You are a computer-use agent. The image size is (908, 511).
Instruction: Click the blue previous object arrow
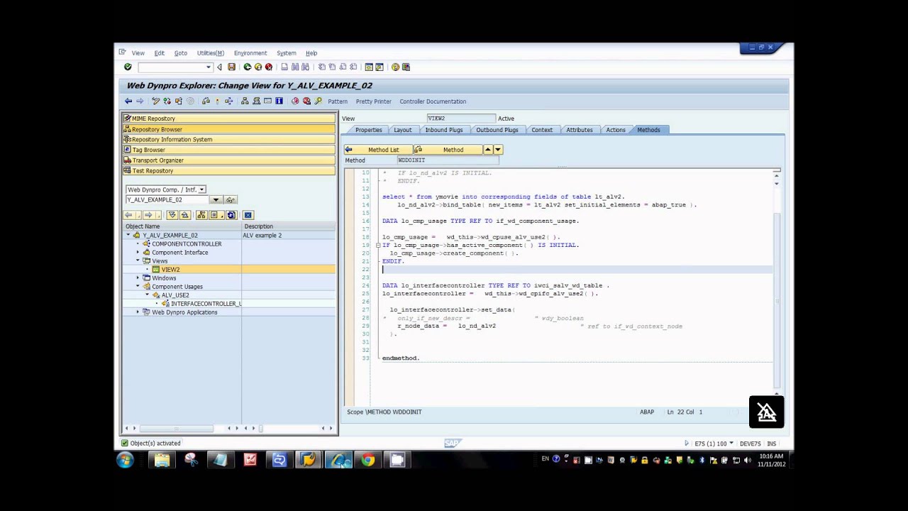pyautogui.click(x=128, y=101)
